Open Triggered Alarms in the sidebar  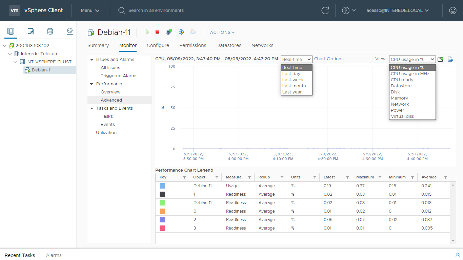(x=119, y=76)
